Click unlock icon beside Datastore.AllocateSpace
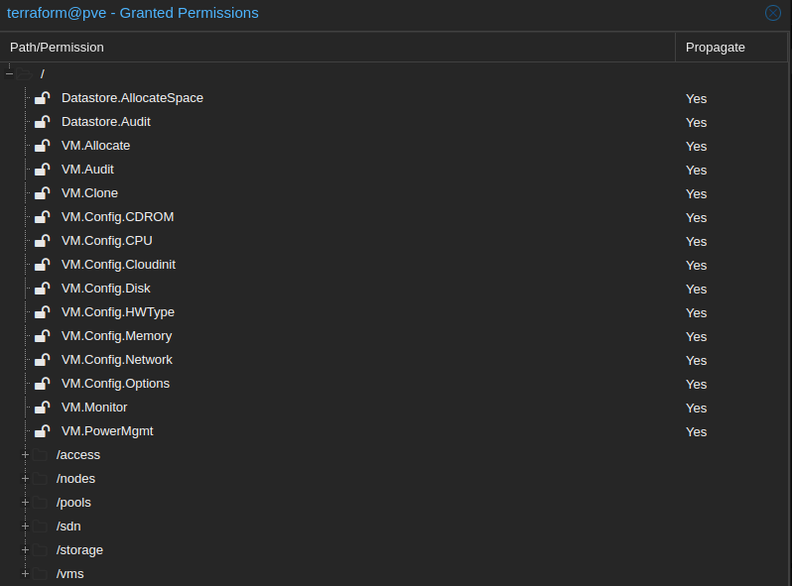This screenshot has width=792, height=586. point(43,98)
